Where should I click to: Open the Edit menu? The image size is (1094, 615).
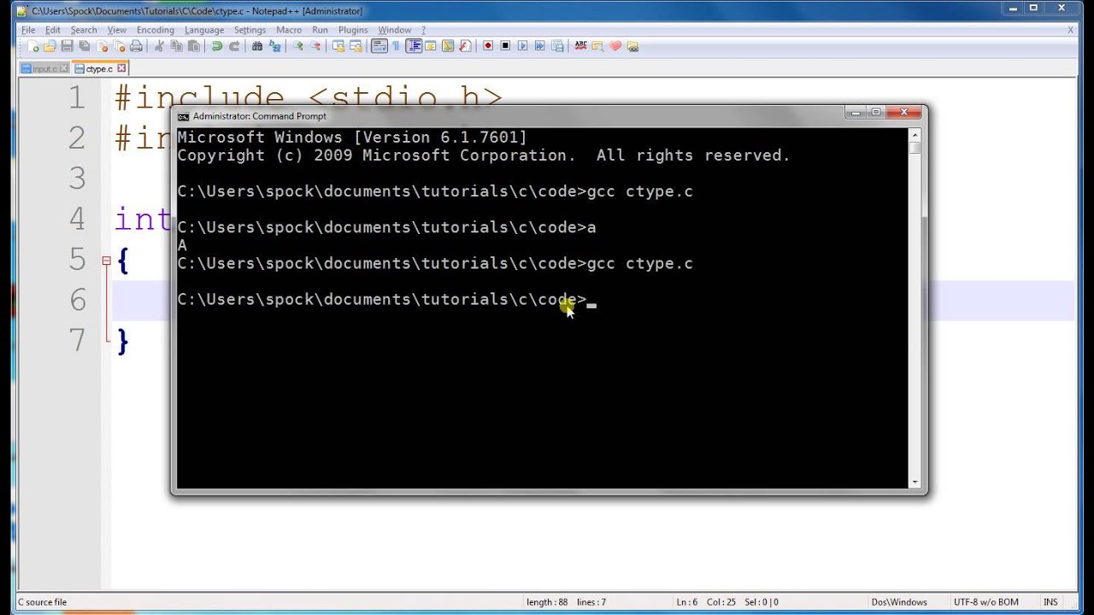pyautogui.click(x=53, y=30)
